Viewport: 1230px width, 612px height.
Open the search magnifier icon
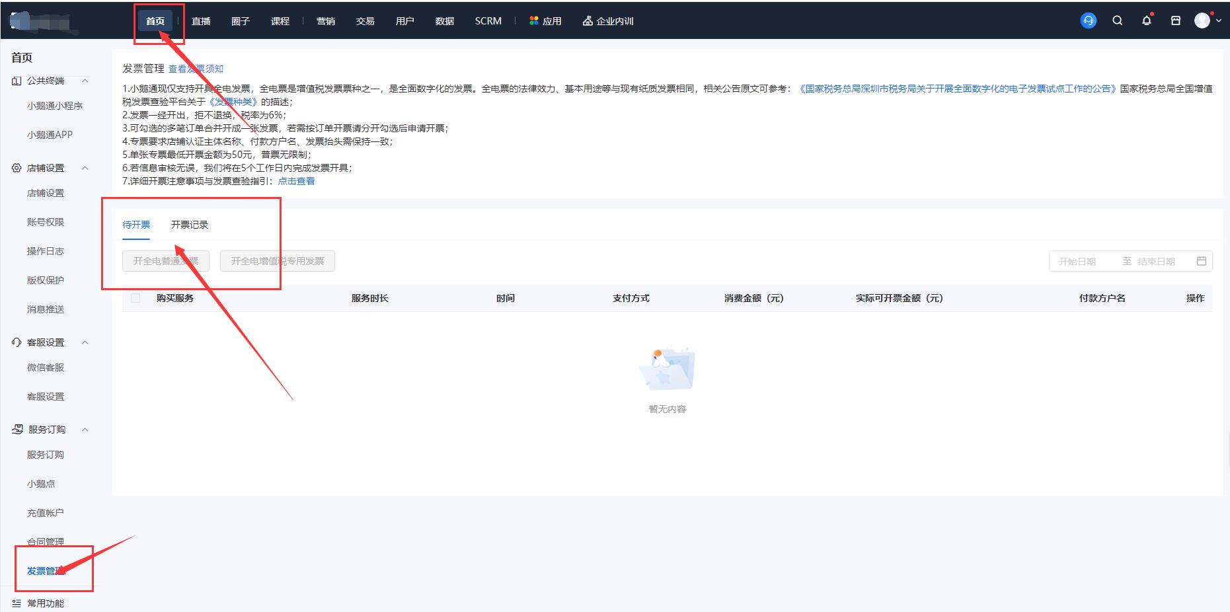(x=1117, y=21)
